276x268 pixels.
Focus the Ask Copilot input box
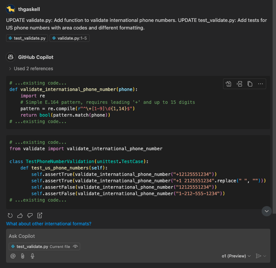click(138, 236)
